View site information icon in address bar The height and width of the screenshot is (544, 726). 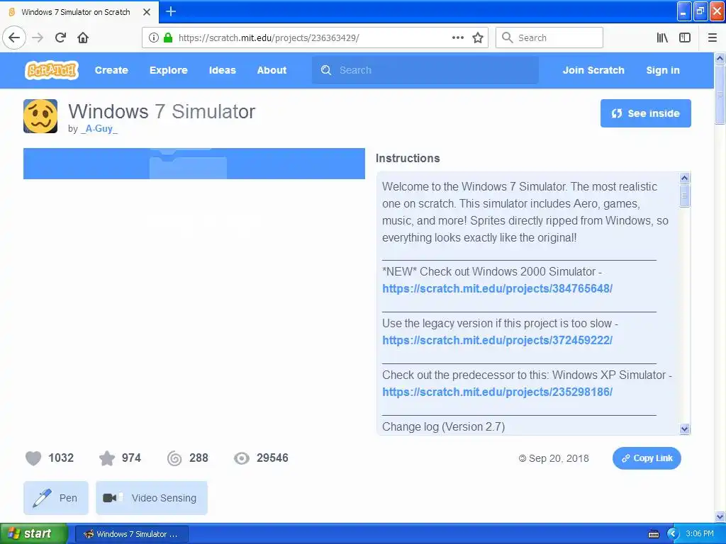(154, 38)
